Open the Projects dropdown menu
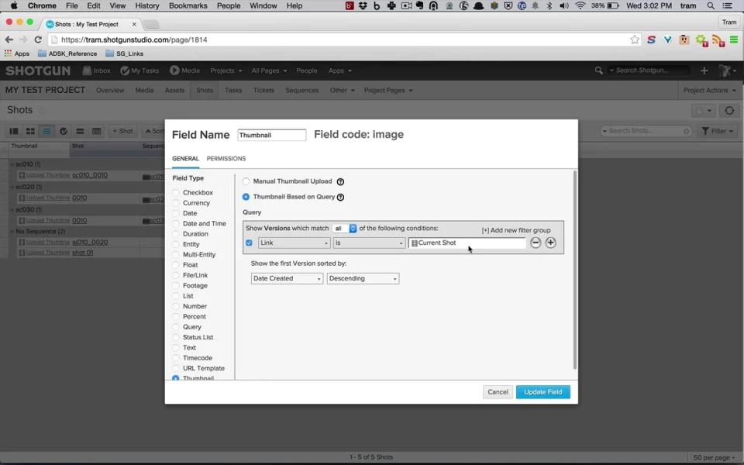Viewport: 744px width, 465px height. coord(226,71)
